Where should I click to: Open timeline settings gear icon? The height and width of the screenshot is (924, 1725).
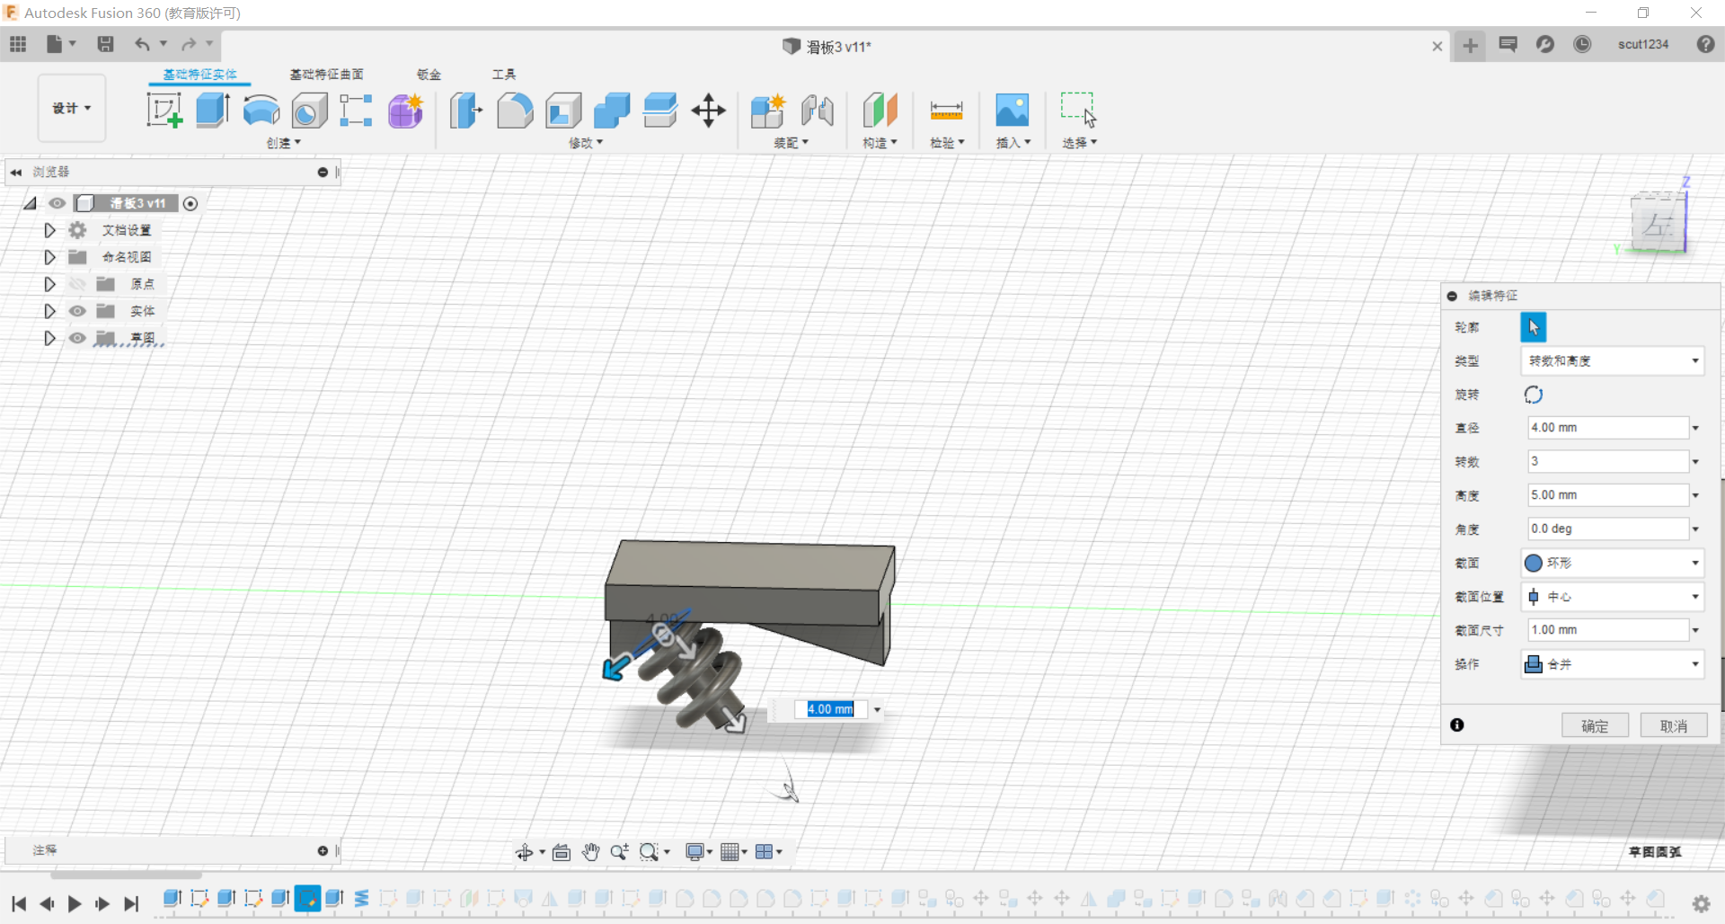[1701, 902]
